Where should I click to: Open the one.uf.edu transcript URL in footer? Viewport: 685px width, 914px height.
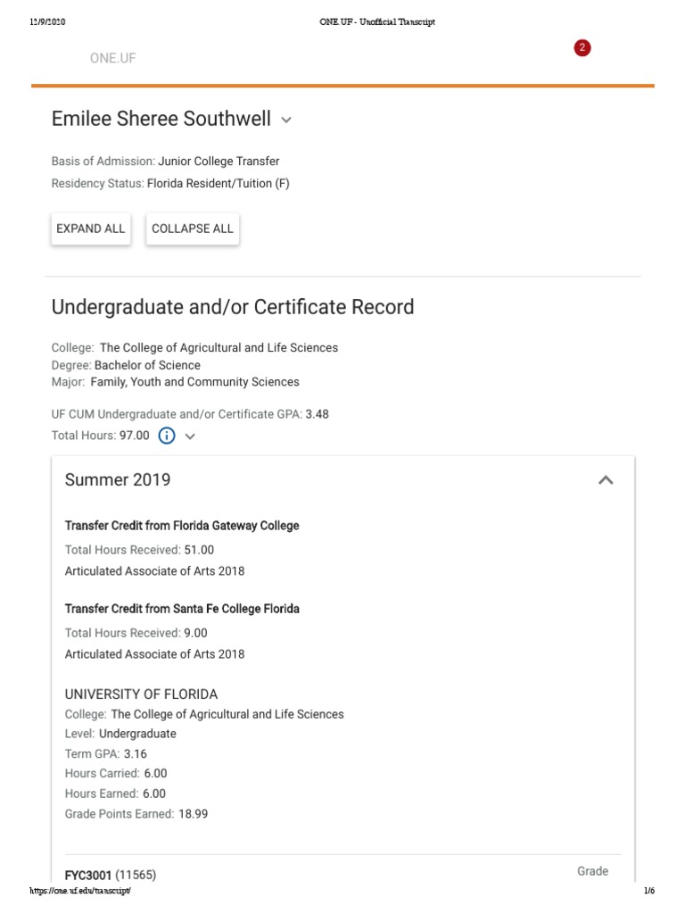80,892
